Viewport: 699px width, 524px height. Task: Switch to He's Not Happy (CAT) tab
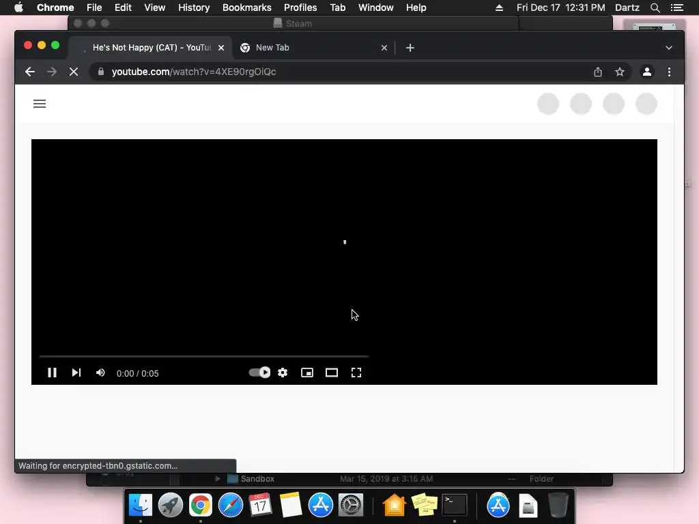pos(149,48)
